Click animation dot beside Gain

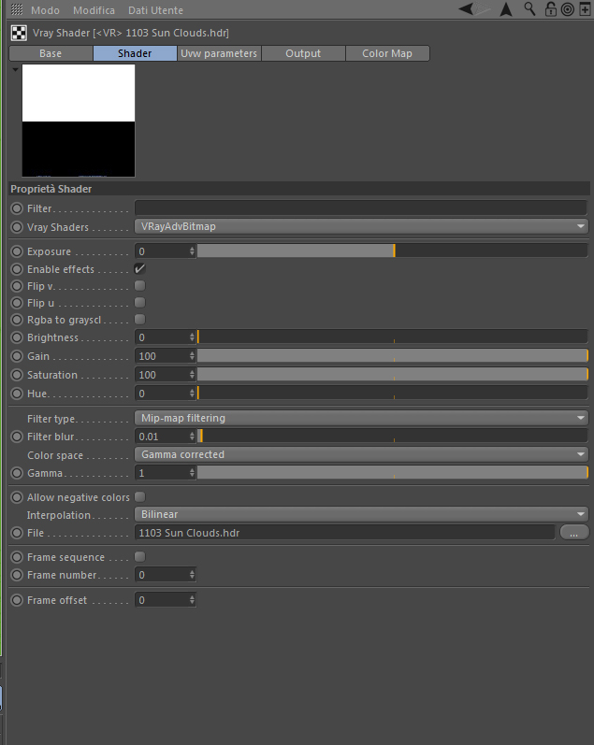(x=17, y=356)
